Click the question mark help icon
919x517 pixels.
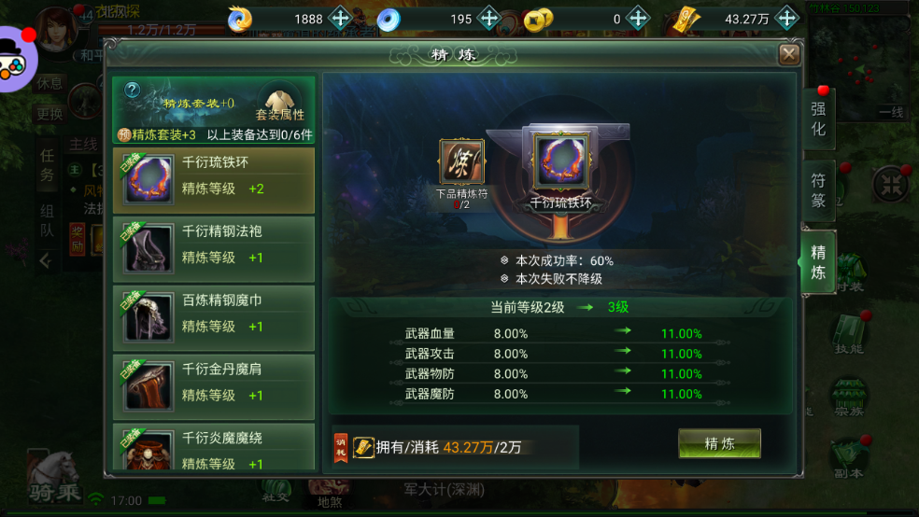133,90
